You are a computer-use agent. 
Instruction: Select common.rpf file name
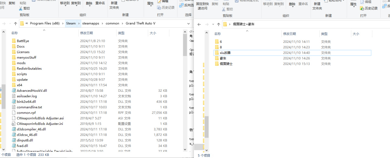tap(26, 113)
